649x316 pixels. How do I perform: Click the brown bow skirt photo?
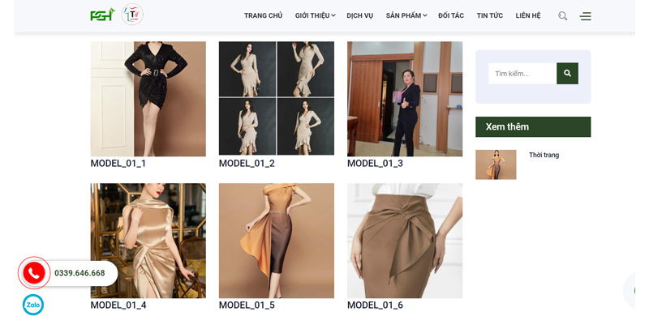click(405, 241)
